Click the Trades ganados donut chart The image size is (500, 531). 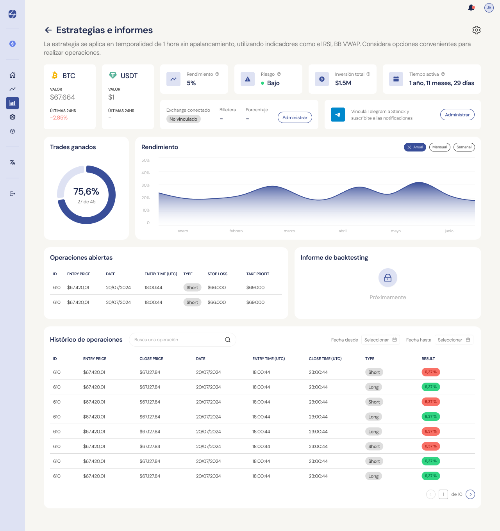(86, 195)
